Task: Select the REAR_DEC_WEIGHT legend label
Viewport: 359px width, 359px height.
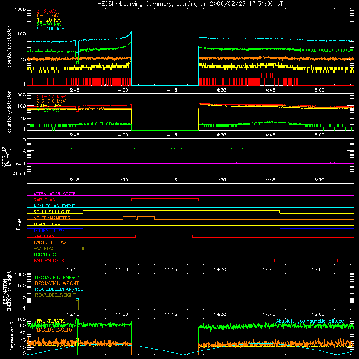Action: (55, 295)
